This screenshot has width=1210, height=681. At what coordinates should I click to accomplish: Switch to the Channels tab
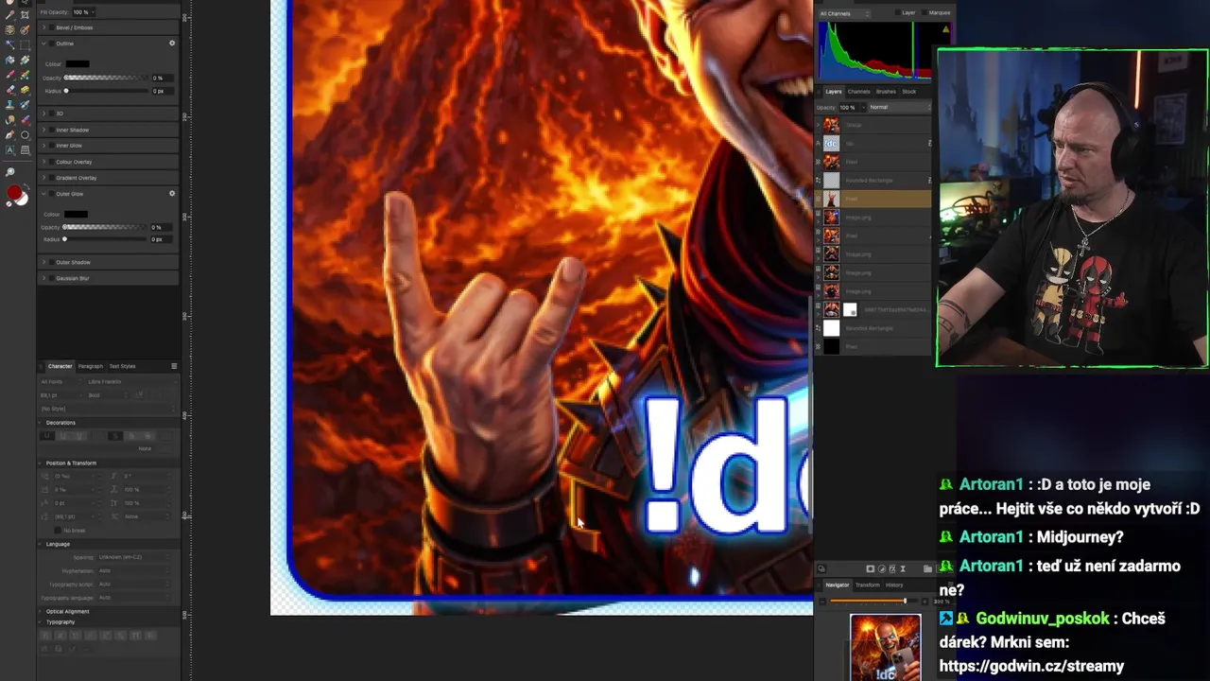[858, 92]
